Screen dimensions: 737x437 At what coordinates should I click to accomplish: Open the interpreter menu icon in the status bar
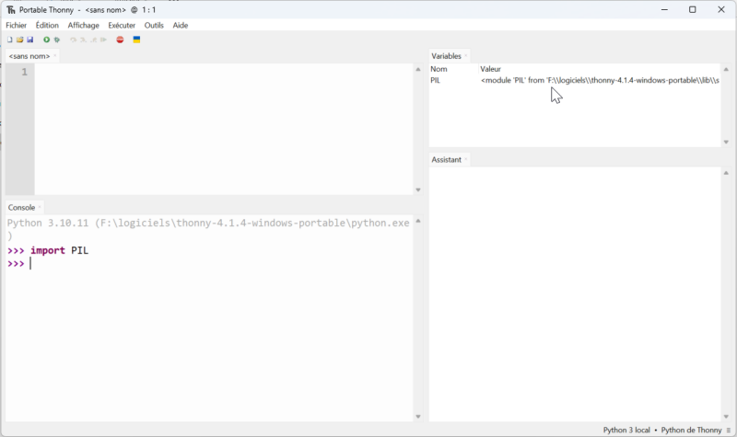729,430
